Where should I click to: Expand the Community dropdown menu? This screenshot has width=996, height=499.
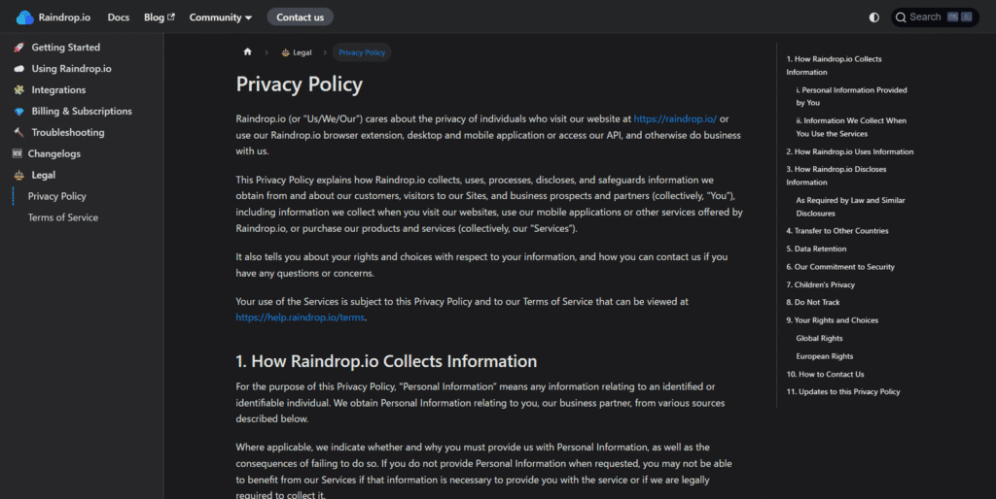coord(221,17)
